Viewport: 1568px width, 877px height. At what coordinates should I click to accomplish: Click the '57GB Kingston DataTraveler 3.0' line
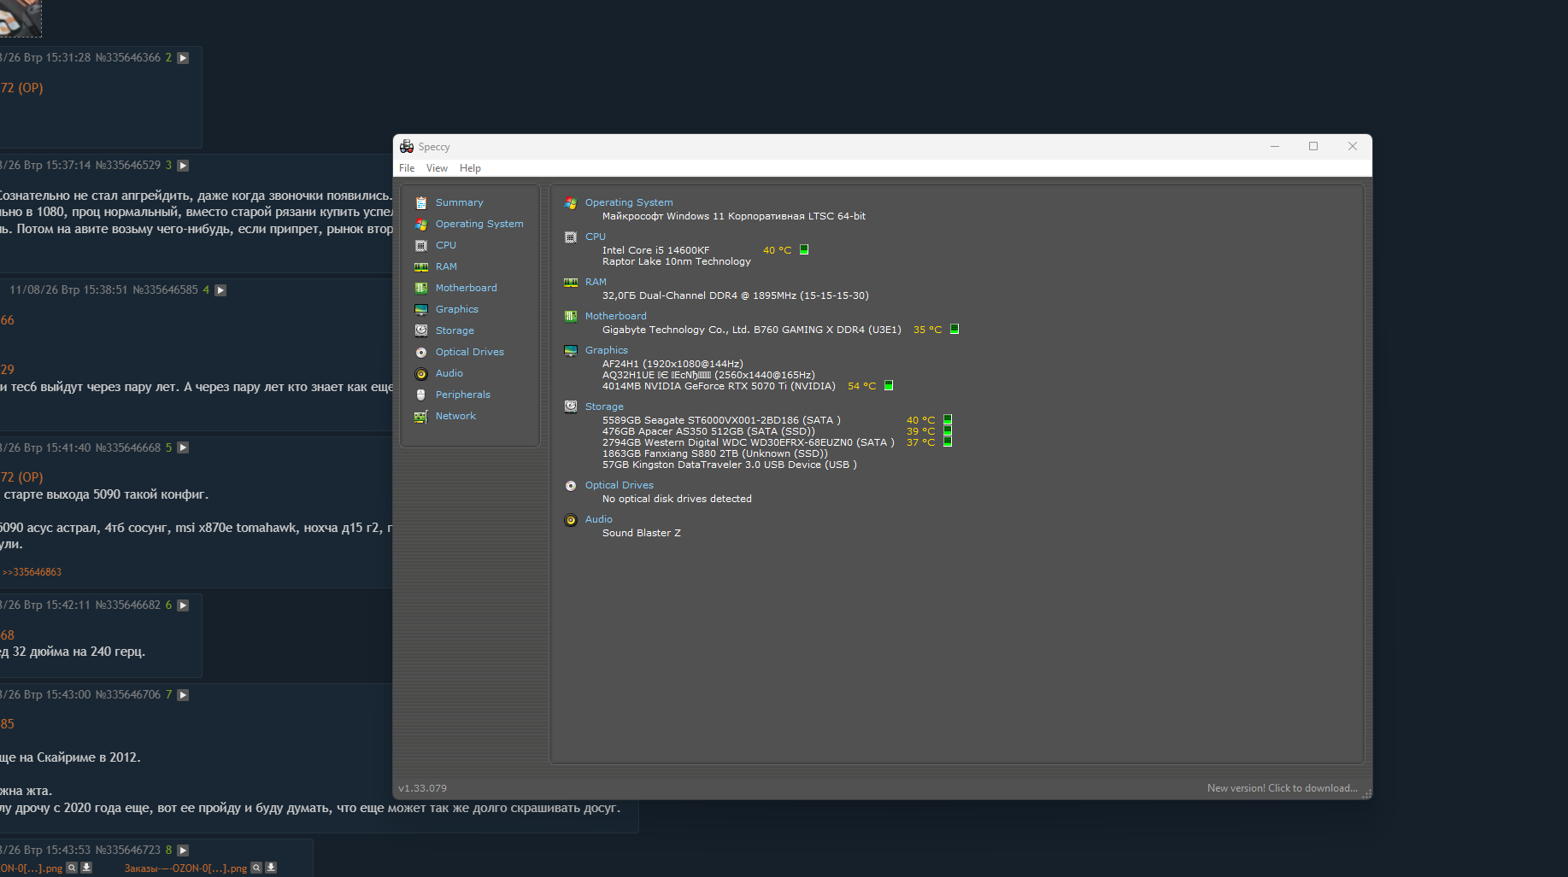click(x=730, y=465)
